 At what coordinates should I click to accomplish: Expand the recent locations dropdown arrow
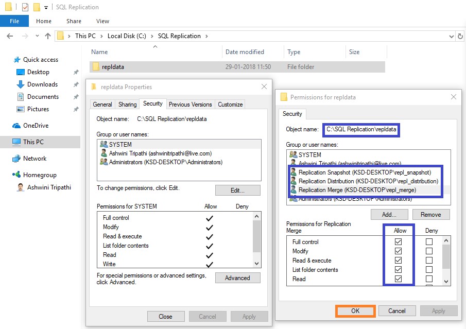37,36
